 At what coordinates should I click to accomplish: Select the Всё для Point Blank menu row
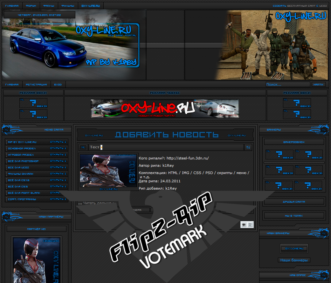[x=37, y=193]
